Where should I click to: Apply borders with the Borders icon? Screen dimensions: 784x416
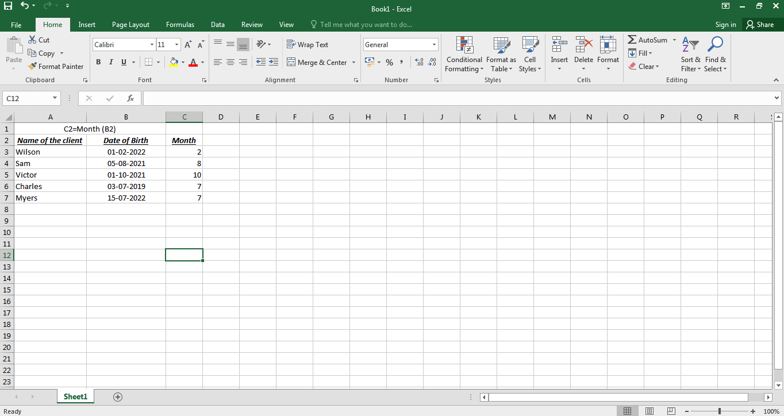click(x=148, y=62)
